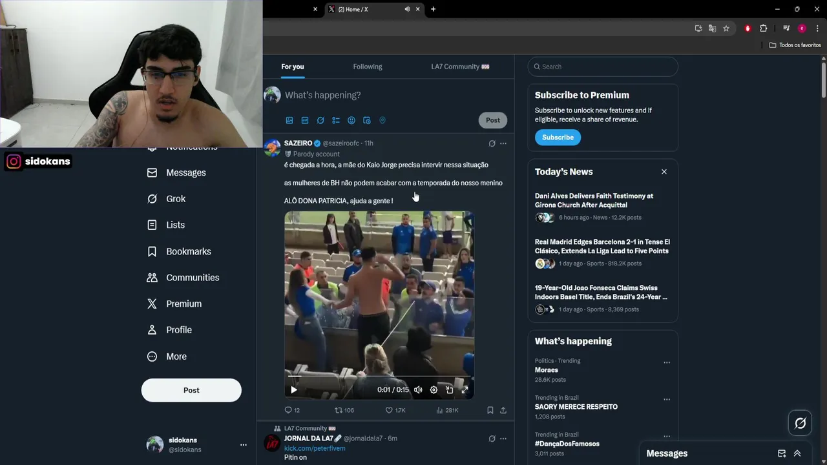The height and width of the screenshot is (465, 827).
Task: Schedule the post with calendar icon
Action: pos(367,120)
